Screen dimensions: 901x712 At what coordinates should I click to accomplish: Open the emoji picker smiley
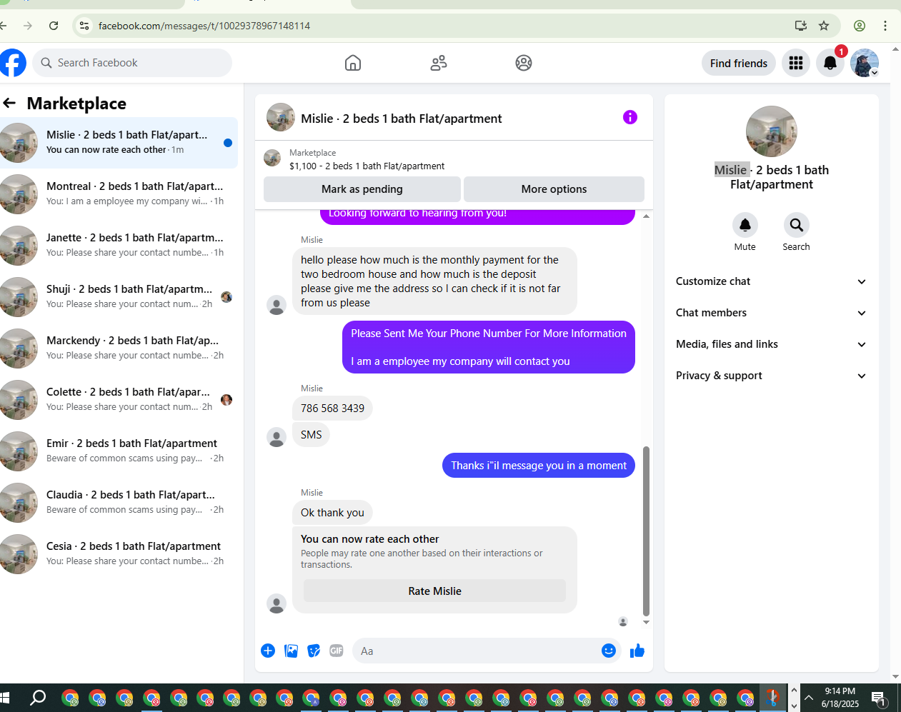point(609,651)
